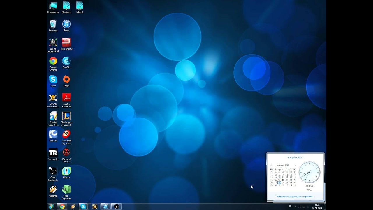Select the Google Chrome desktop shortcut

(53, 64)
